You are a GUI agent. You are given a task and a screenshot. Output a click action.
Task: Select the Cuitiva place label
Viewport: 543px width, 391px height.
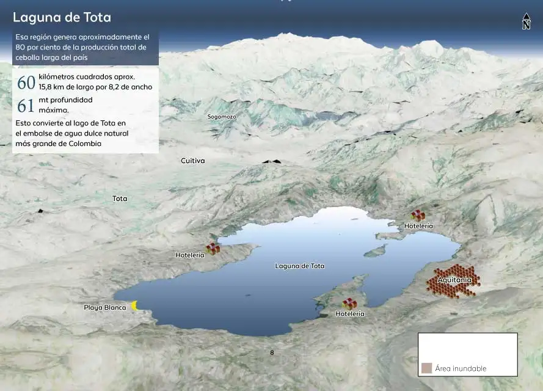[x=193, y=161]
